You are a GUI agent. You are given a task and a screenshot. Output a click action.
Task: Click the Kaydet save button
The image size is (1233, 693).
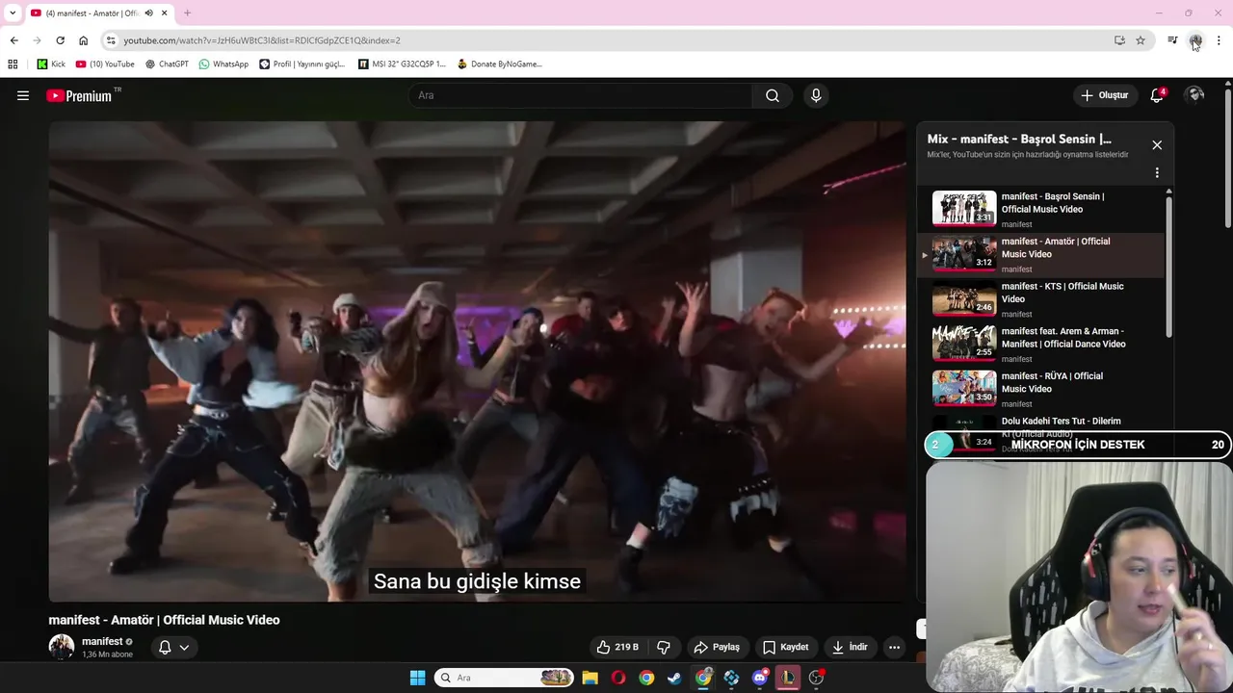pos(786,647)
